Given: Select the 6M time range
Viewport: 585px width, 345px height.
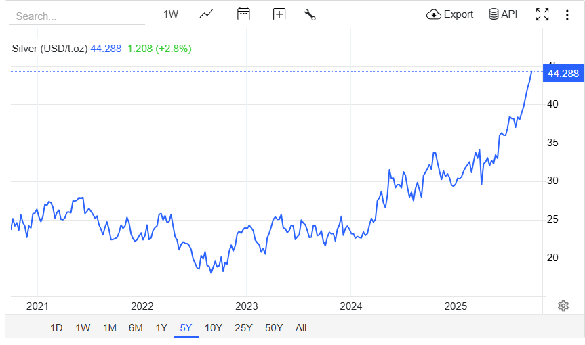Looking at the screenshot, I should point(136,328).
